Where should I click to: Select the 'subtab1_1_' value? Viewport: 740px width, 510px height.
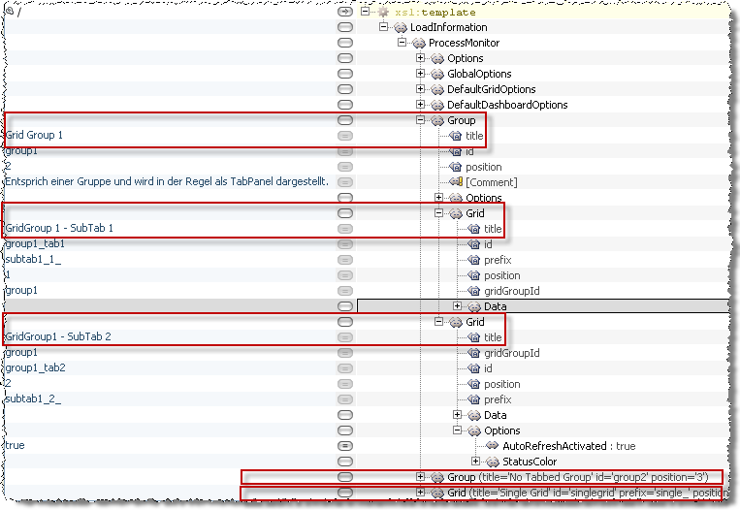(x=33, y=260)
